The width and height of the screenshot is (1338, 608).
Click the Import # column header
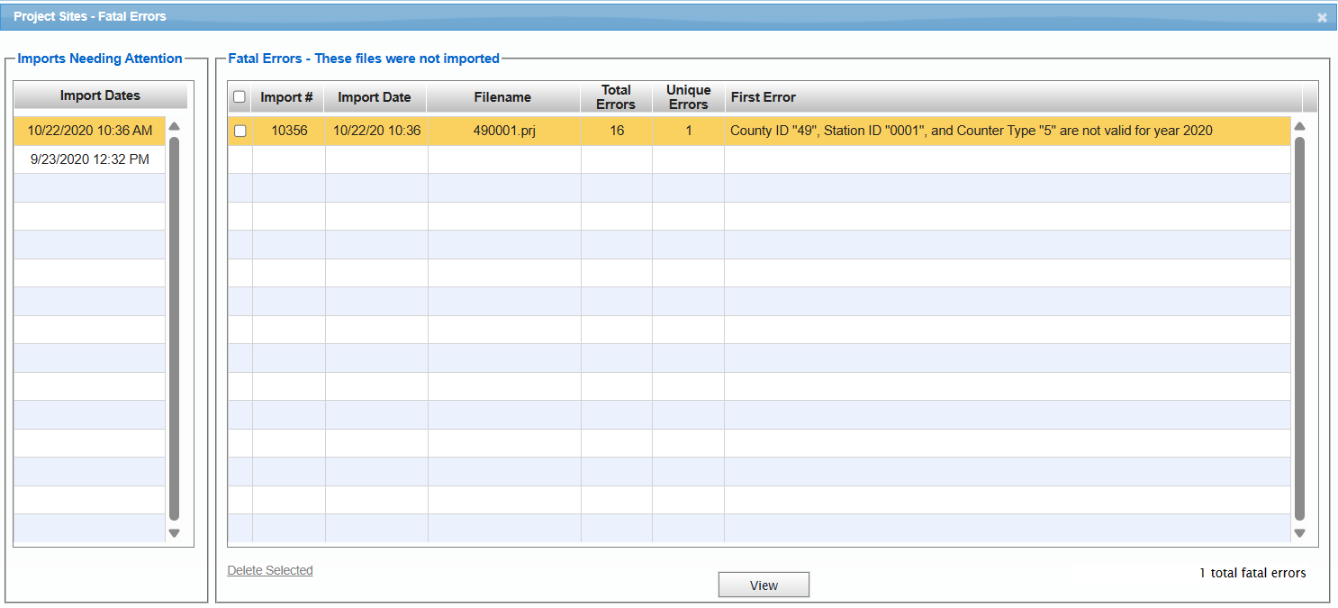286,96
